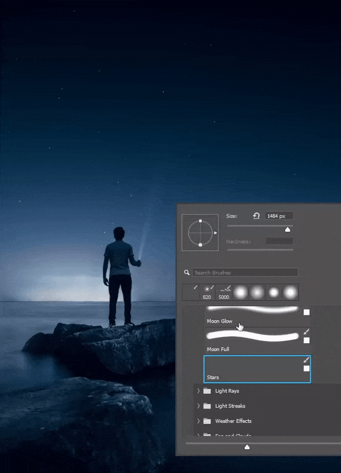
Task: Pick the first recent brush in the row
Action: click(x=192, y=293)
